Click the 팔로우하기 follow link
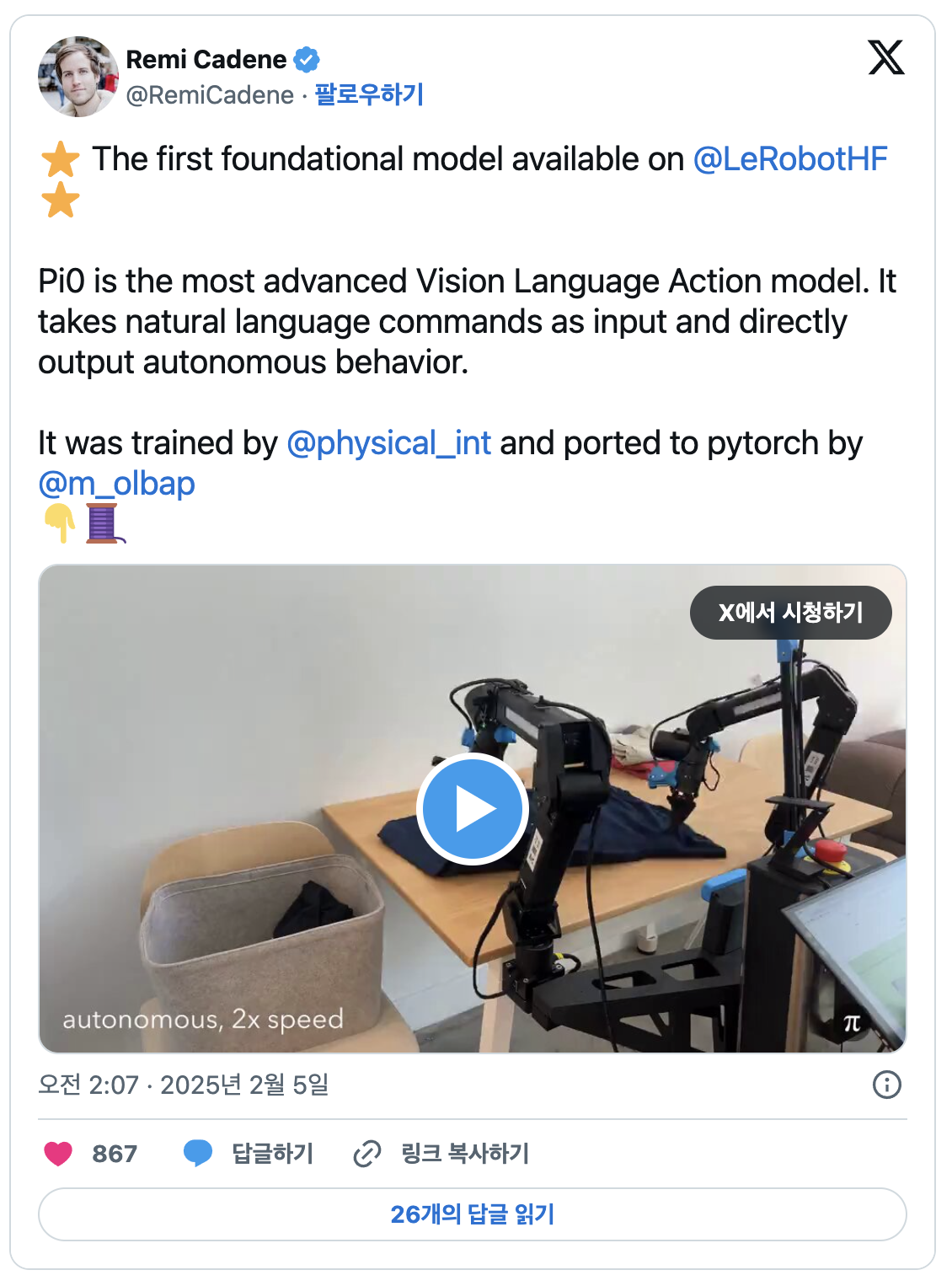The image size is (952, 1286). [x=369, y=94]
